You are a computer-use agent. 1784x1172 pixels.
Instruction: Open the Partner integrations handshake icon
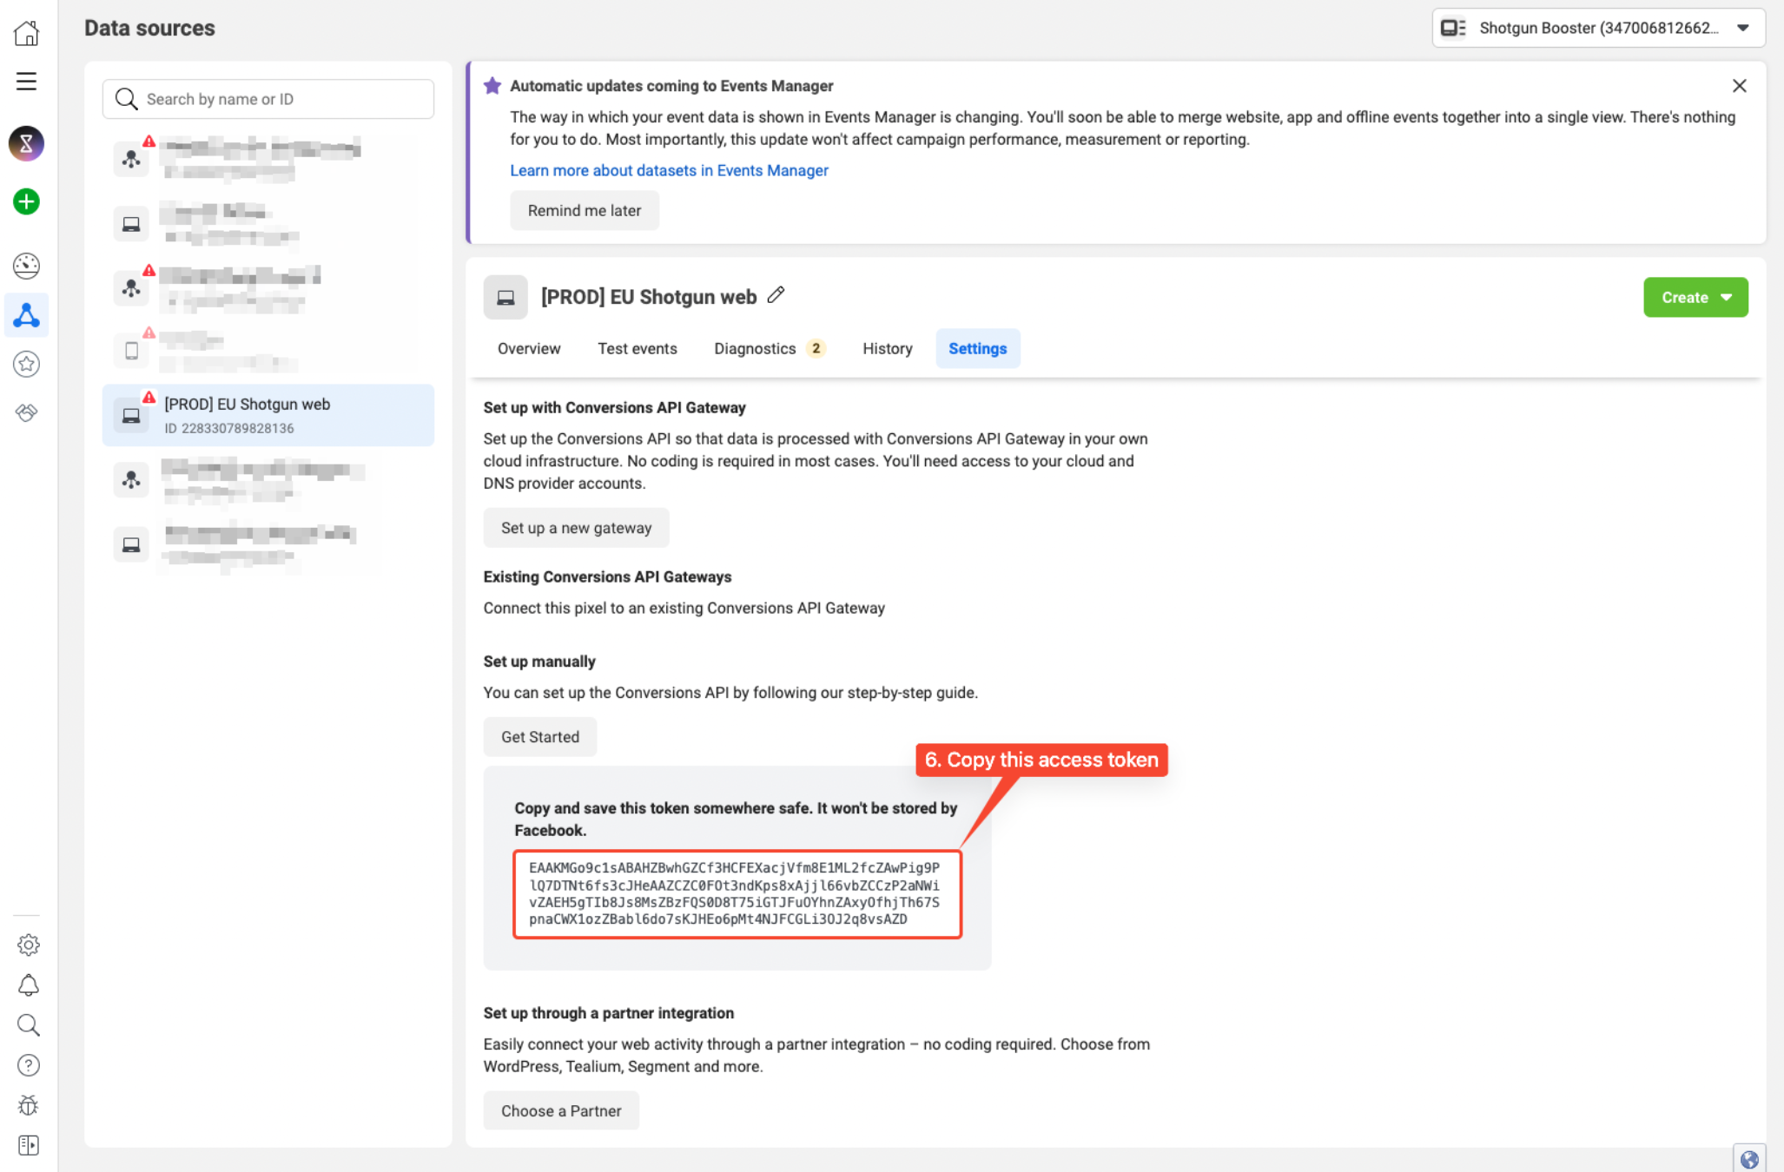(x=27, y=412)
